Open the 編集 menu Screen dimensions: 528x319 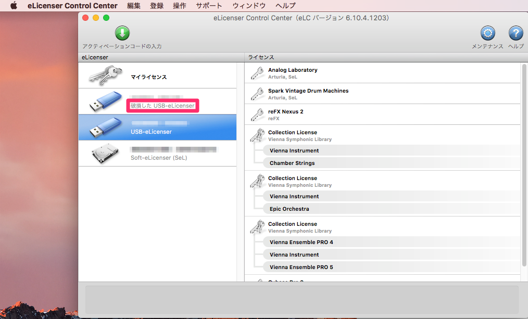coord(134,6)
